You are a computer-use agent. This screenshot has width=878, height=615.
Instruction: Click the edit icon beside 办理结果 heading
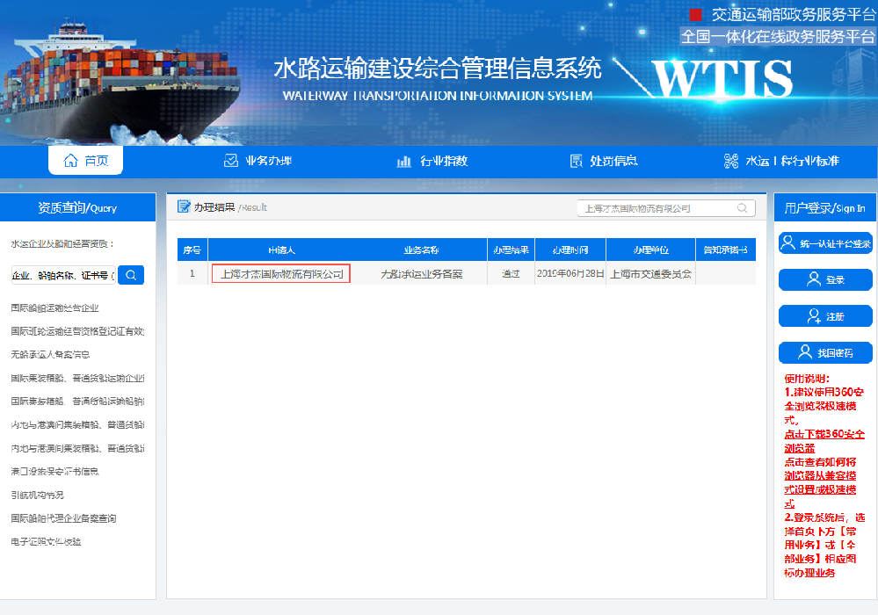click(184, 206)
